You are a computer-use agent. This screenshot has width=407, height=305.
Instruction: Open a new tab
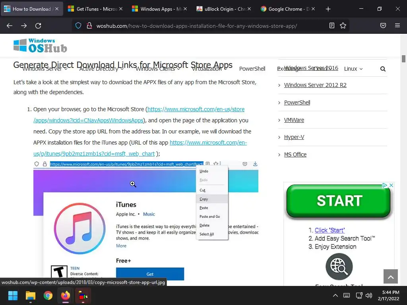point(328,9)
